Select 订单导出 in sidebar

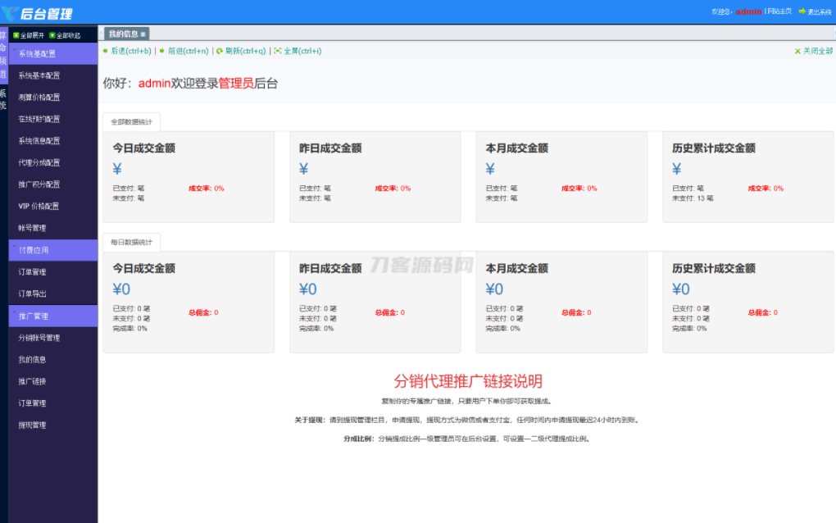point(34,293)
